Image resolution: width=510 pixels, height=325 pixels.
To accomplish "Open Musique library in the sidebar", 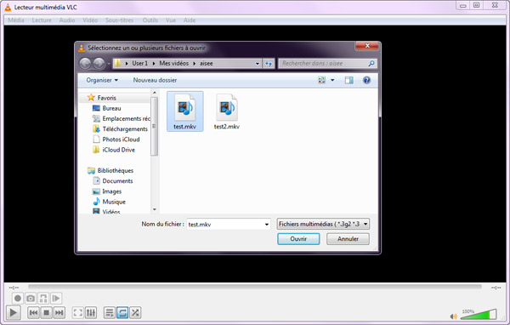I will pyautogui.click(x=110, y=202).
